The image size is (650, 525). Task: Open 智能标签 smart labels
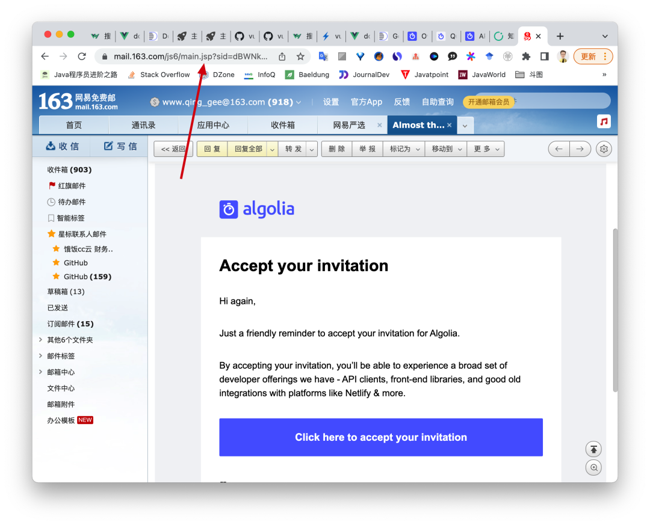66,218
